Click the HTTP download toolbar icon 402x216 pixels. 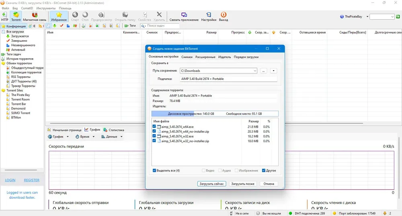point(4,16)
